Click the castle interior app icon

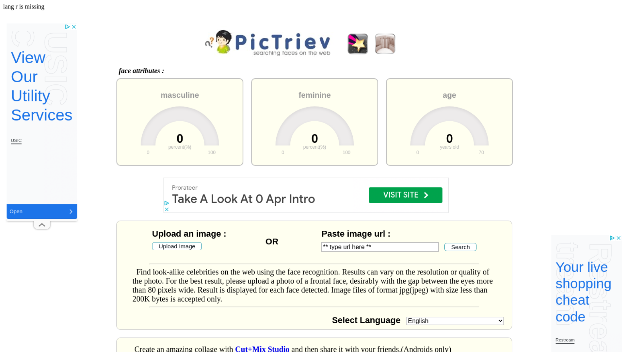[385, 44]
